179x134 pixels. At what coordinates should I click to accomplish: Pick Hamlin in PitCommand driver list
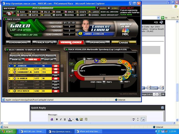pos(70,12)
